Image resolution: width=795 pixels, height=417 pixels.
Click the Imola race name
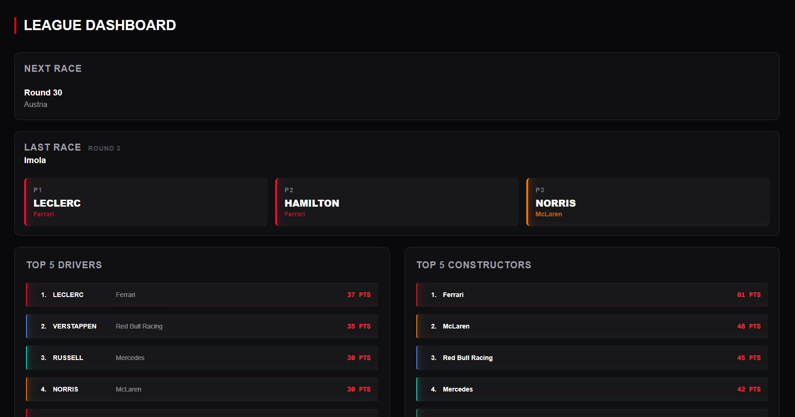(x=35, y=160)
